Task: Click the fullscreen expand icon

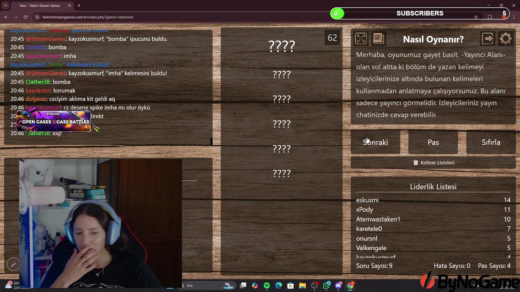Action: pos(361,39)
